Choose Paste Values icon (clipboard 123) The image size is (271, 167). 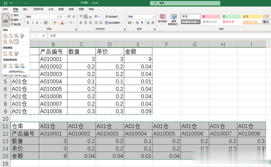click(x=5, y=54)
